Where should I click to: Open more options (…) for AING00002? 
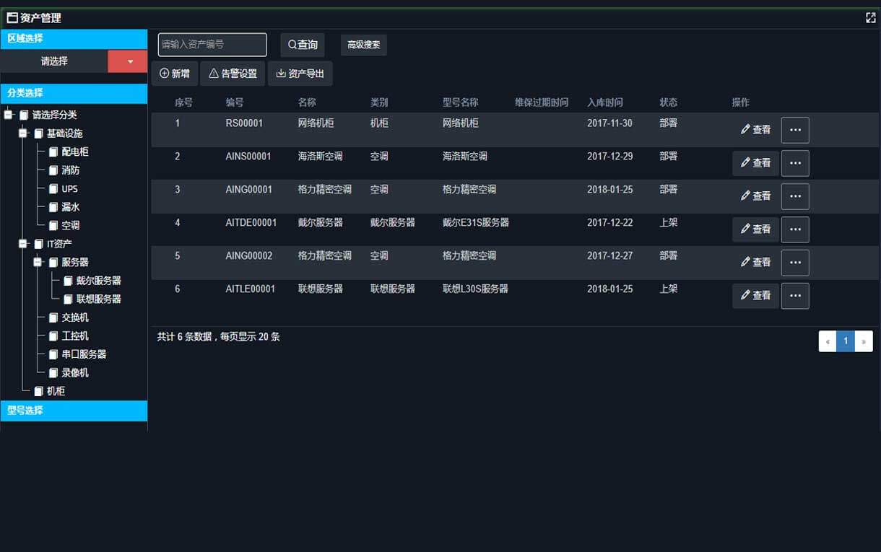[x=795, y=263]
